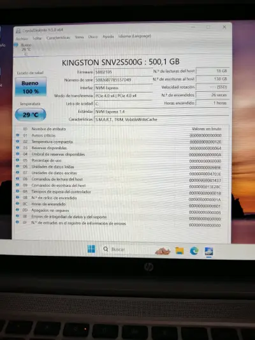The height and width of the screenshot is (340, 255).
Task: Select the Unidades de datos leídas text
Action: pyautogui.click(x=53, y=166)
